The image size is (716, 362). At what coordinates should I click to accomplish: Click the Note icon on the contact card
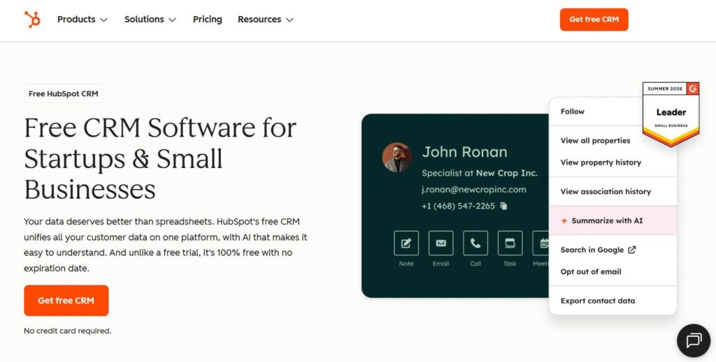tap(406, 243)
